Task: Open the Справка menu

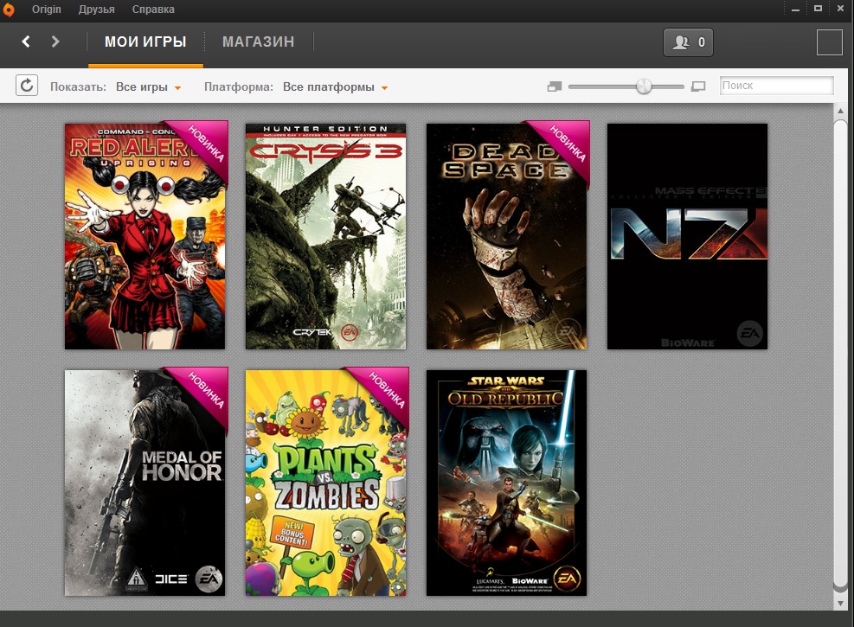Action: pos(153,10)
